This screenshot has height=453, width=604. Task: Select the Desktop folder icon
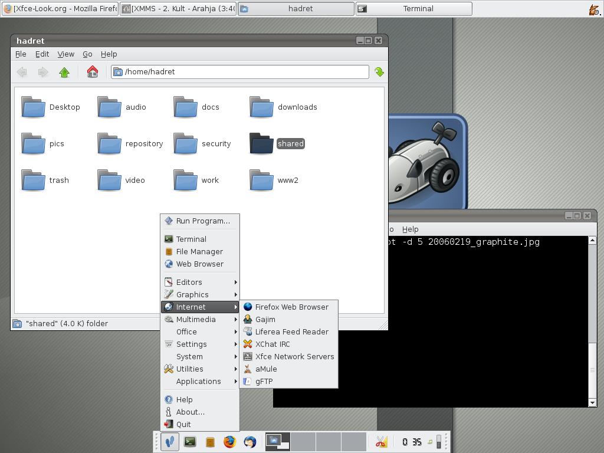point(33,107)
